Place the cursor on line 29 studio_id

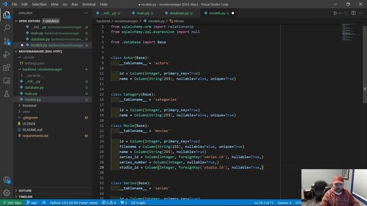coord(129,168)
